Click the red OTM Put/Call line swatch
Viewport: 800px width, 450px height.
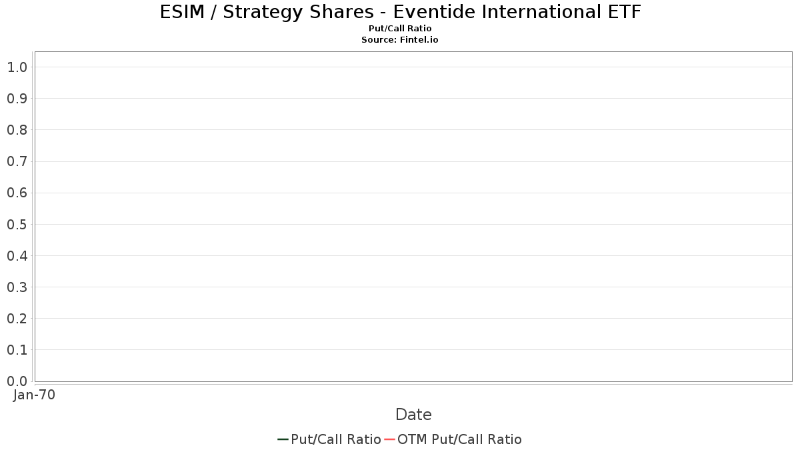coord(389,439)
